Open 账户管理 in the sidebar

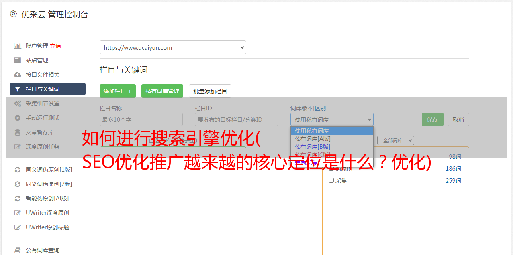click(37, 46)
